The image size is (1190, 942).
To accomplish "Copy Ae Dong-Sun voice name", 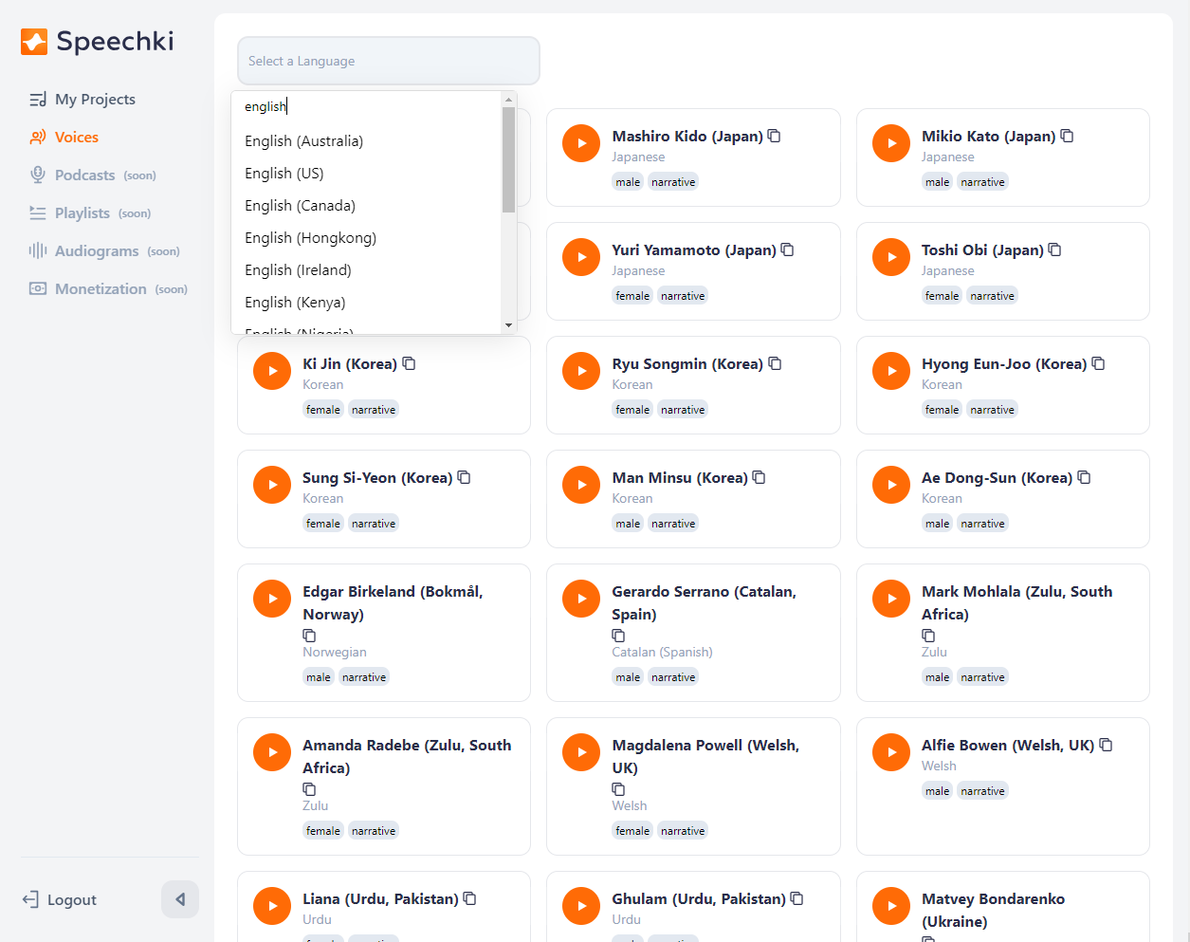I will 1085,477.
